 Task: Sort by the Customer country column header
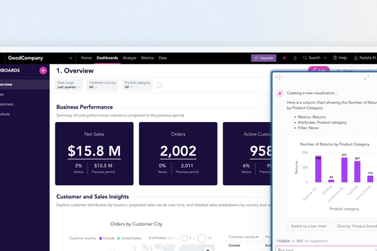pos(243,237)
